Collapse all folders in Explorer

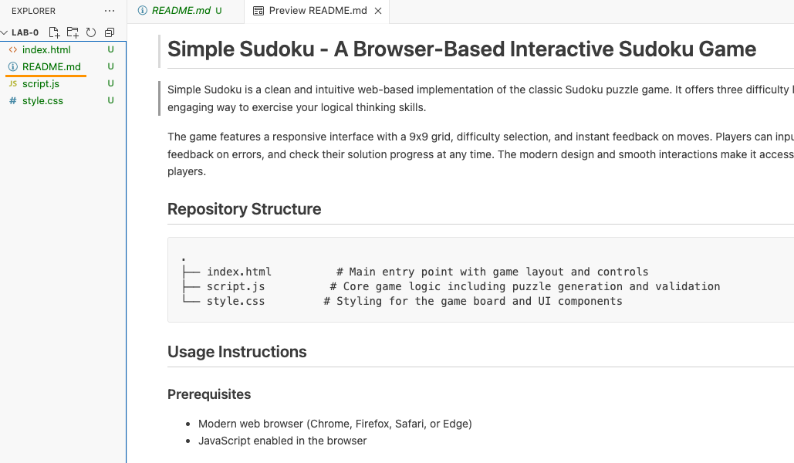pos(110,32)
